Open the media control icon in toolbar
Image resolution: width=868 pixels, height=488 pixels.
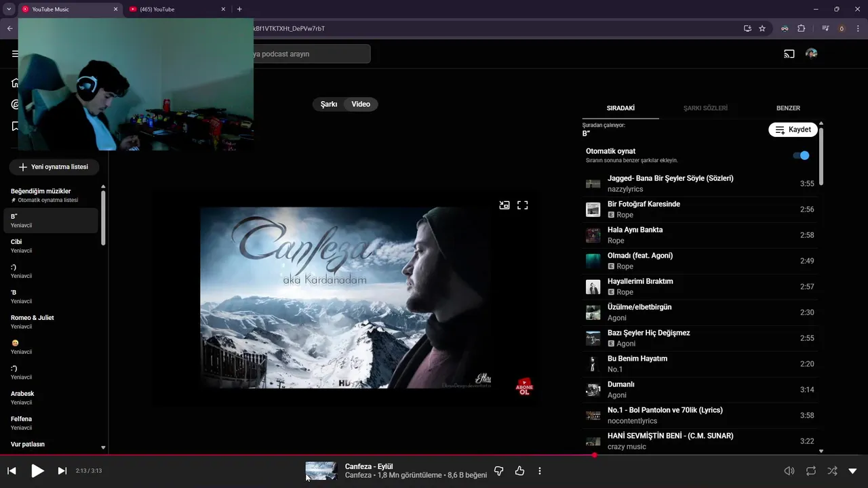[825, 28]
